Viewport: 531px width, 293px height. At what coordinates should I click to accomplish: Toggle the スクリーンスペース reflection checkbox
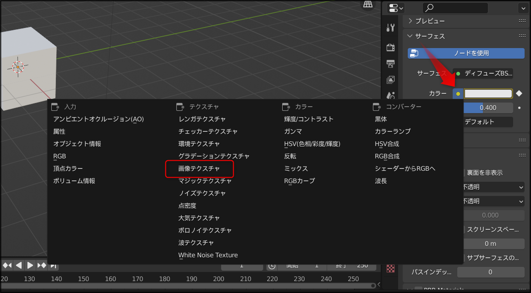(464, 228)
